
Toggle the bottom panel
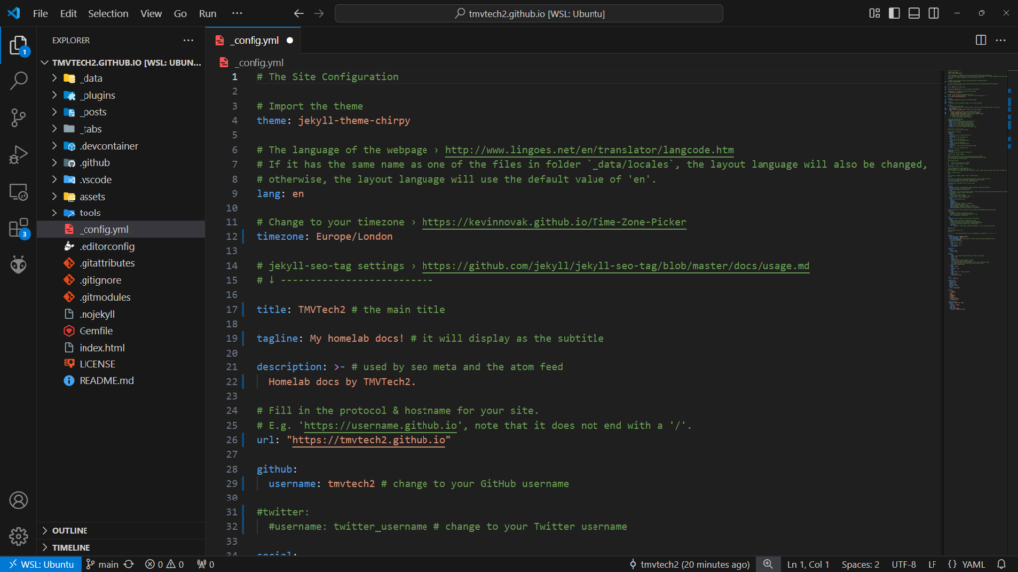914,13
